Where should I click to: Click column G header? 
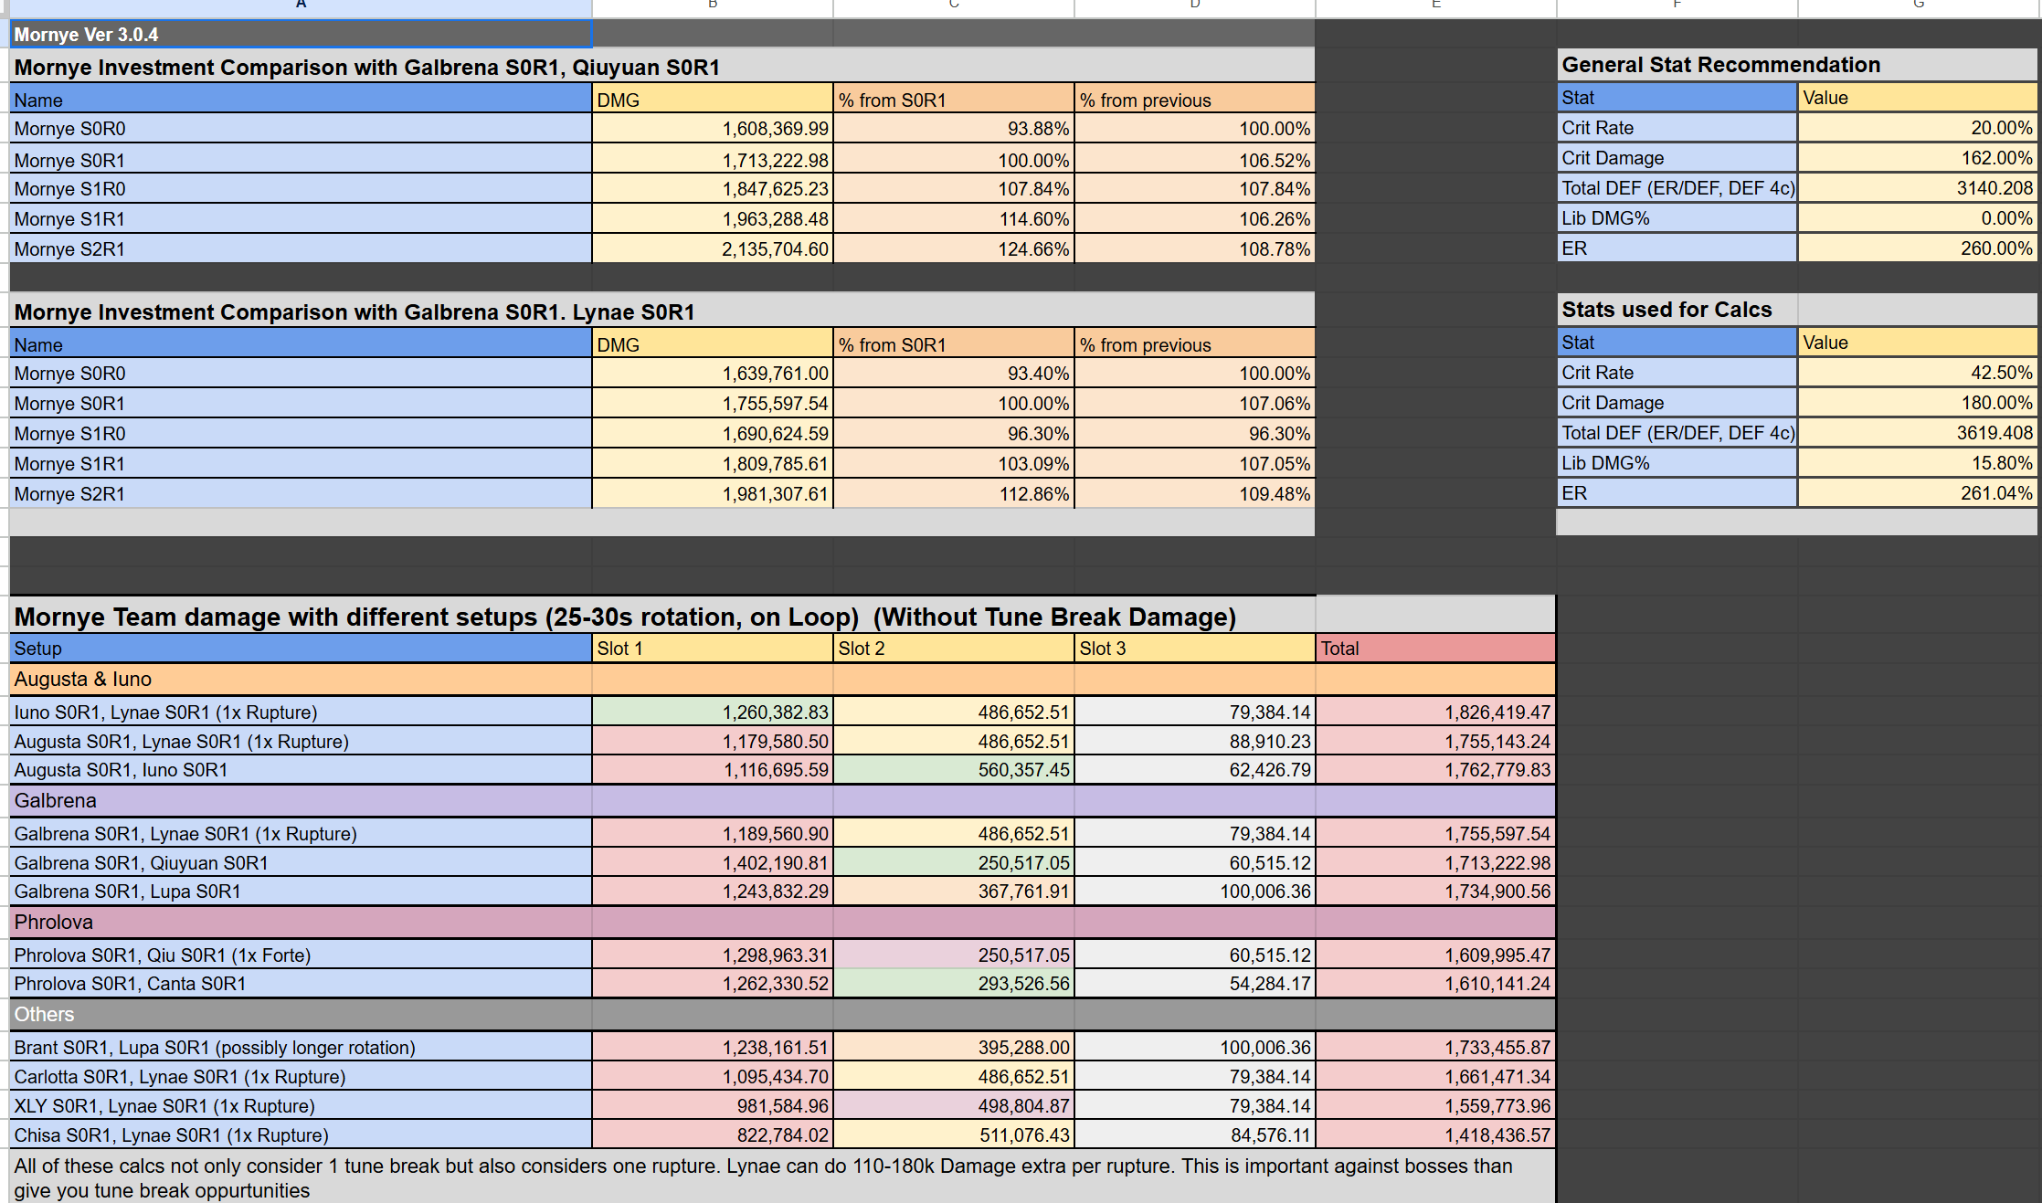1918,5
